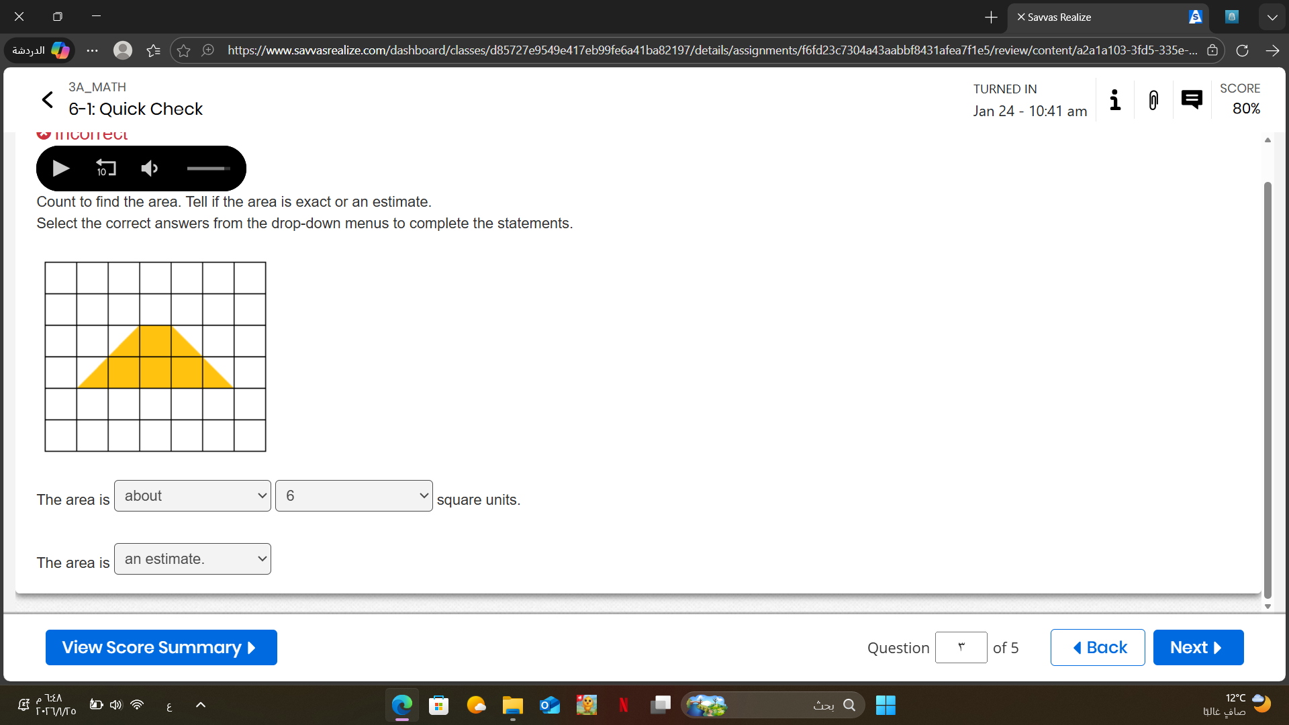Open Netflix from the taskbar
The image size is (1289, 725).
tap(624, 705)
